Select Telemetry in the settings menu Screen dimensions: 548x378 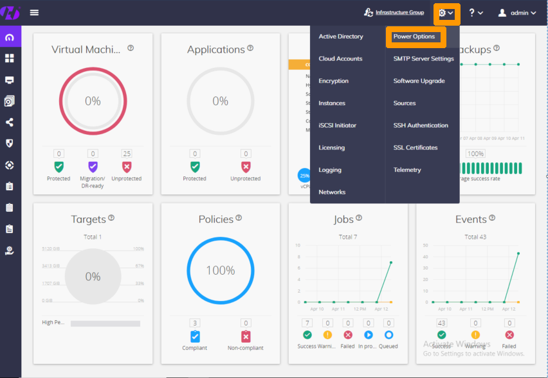pyautogui.click(x=407, y=170)
